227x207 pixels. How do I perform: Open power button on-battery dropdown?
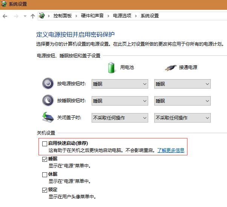(120, 84)
